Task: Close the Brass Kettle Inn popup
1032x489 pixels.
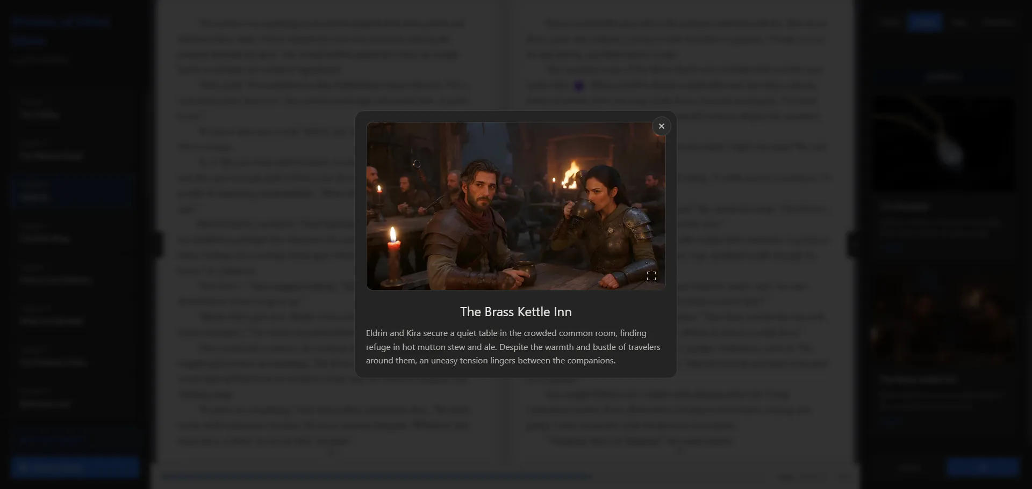Action: click(661, 126)
